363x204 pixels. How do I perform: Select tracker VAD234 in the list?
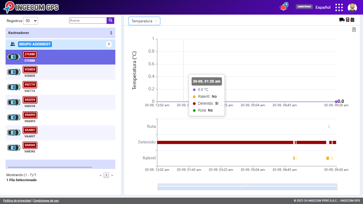(x=30, y=102)
